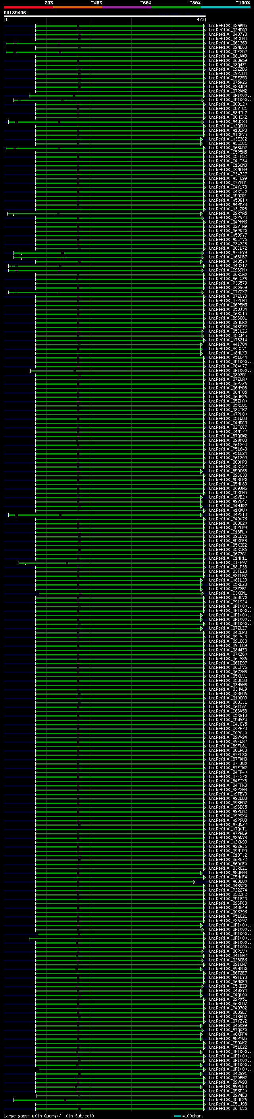254x1119 pixels.
Task: Select the UniRef100_P51644 label
Action: click(x=228, y=358)
